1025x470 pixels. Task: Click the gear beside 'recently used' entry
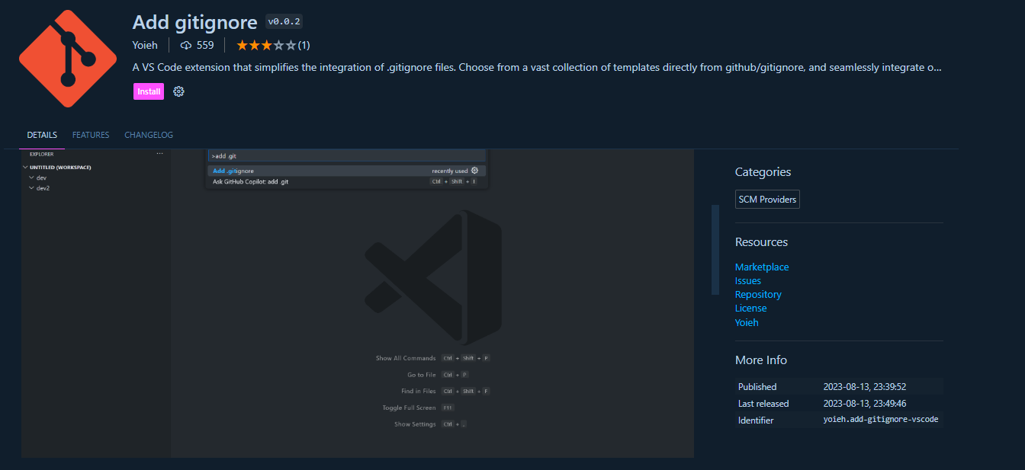point(474,171)
